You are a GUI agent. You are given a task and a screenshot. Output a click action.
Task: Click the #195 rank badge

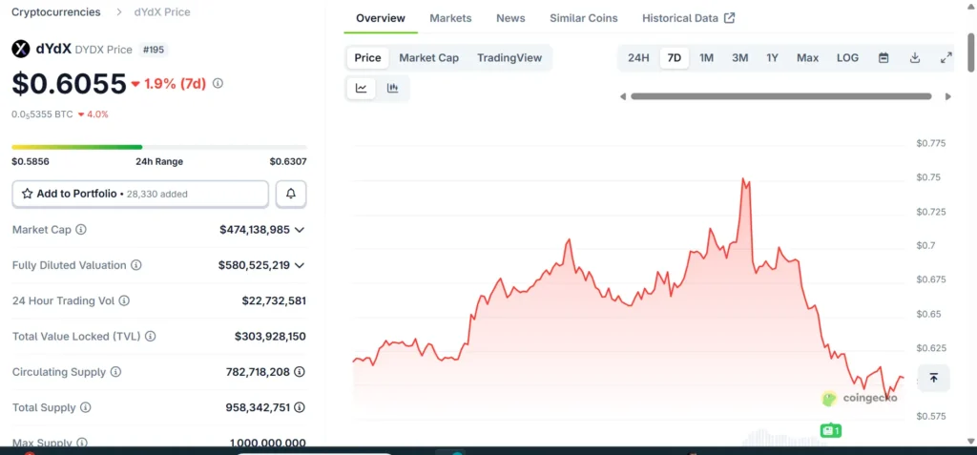154,50
